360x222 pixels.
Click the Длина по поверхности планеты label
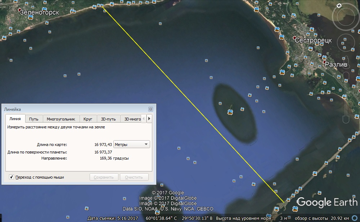click(x=37, y=152)
